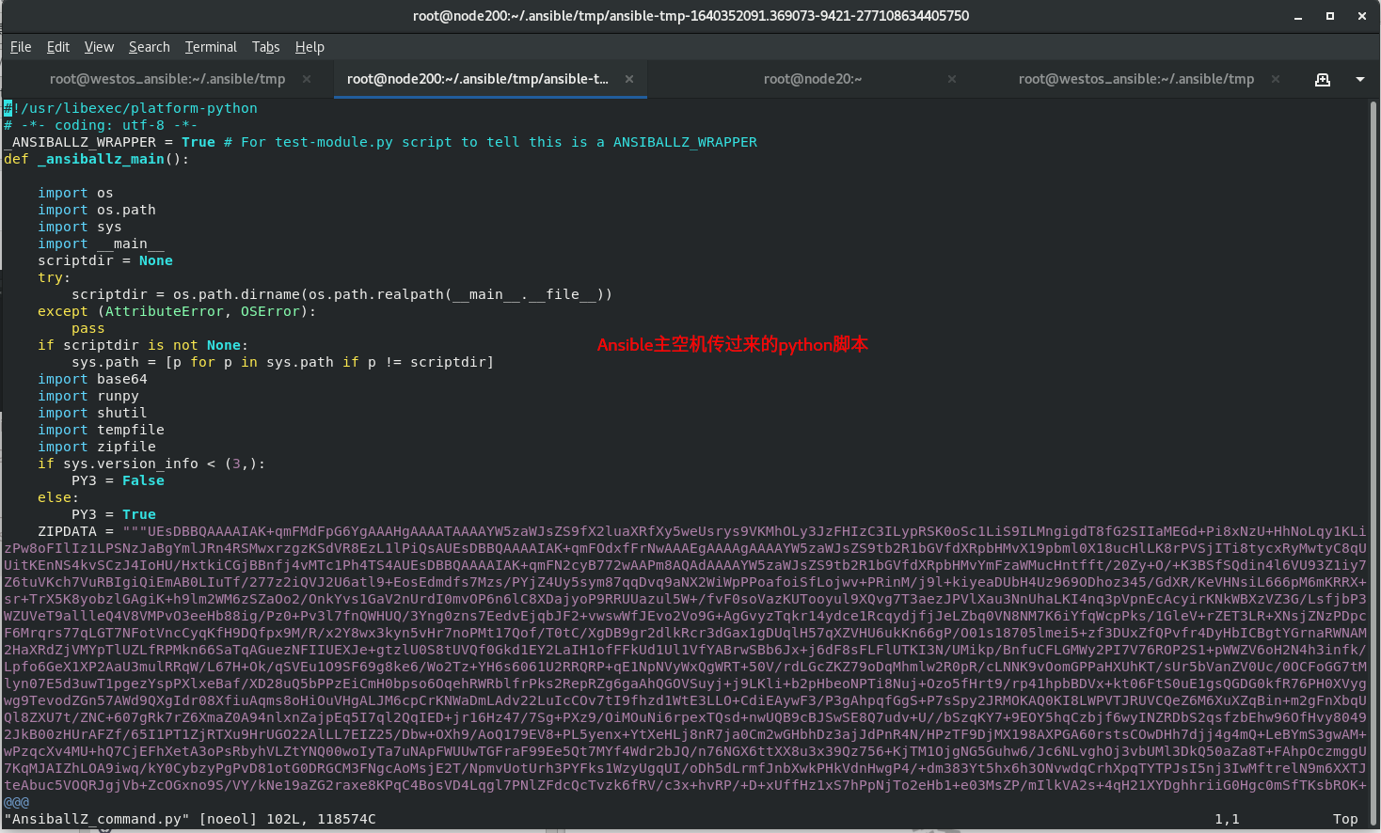1381x833 pixels.
Task: Click 'if sys.version_info < (3,):' line
Action: (151, 464)
